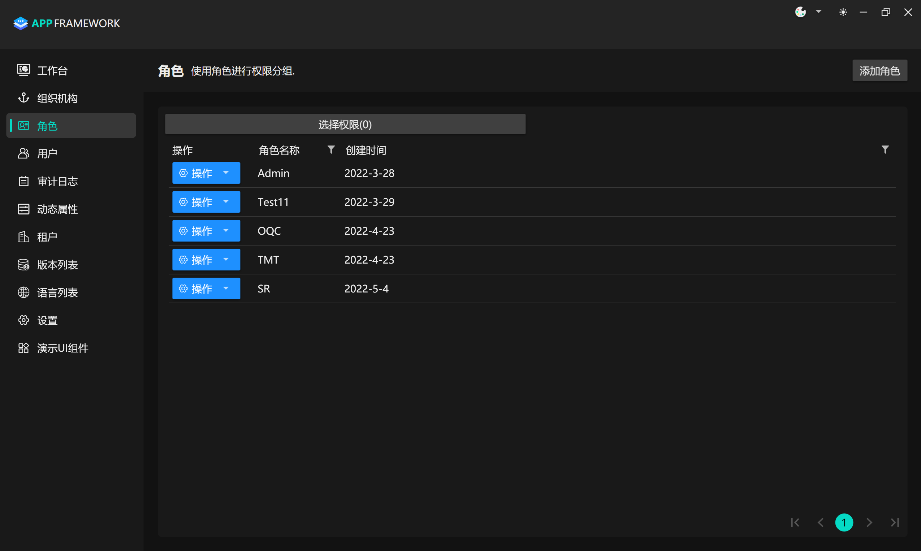
Task: Minimize the application window
Action: tap(864, 12)
